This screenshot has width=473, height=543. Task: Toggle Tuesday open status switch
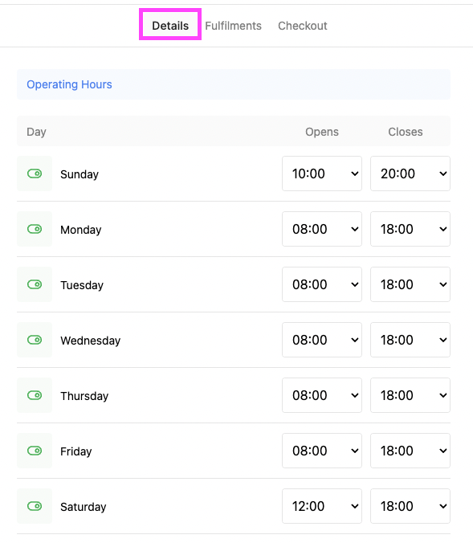click(x=35, y=284)
